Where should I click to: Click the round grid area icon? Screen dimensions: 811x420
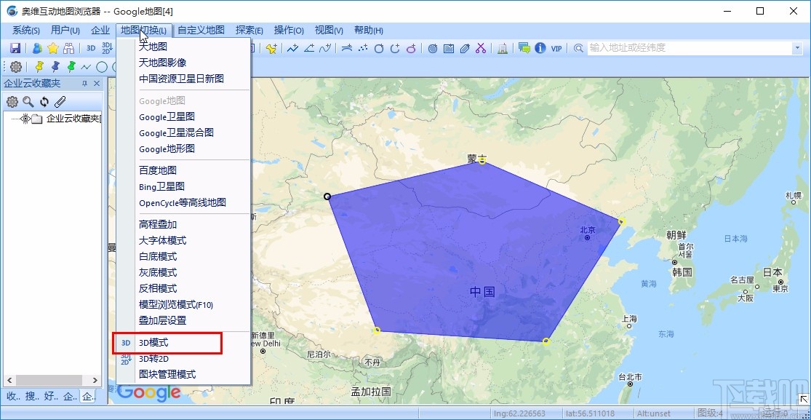click(433, 48)
